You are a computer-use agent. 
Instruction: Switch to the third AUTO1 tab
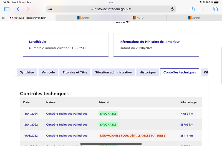point(194,18)
